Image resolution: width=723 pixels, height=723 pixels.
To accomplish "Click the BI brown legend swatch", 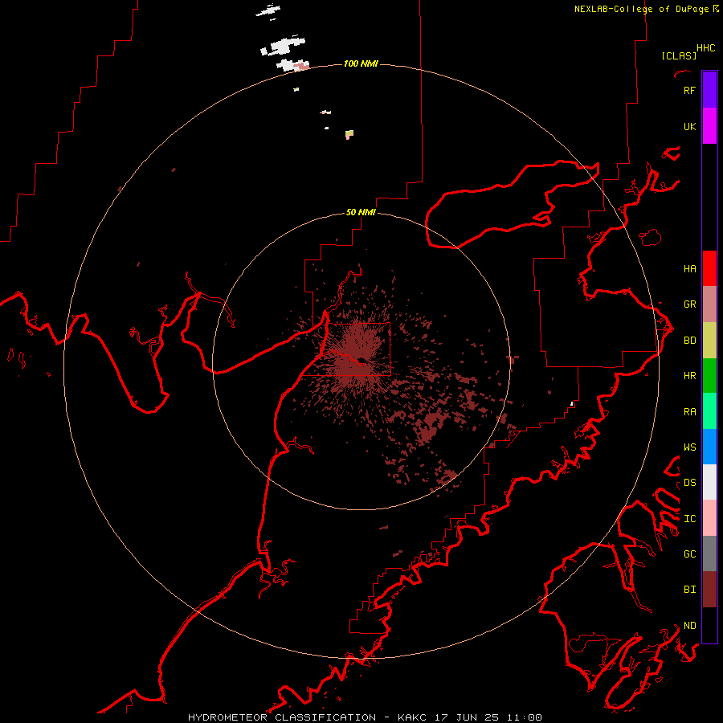I will click(709, 590).
